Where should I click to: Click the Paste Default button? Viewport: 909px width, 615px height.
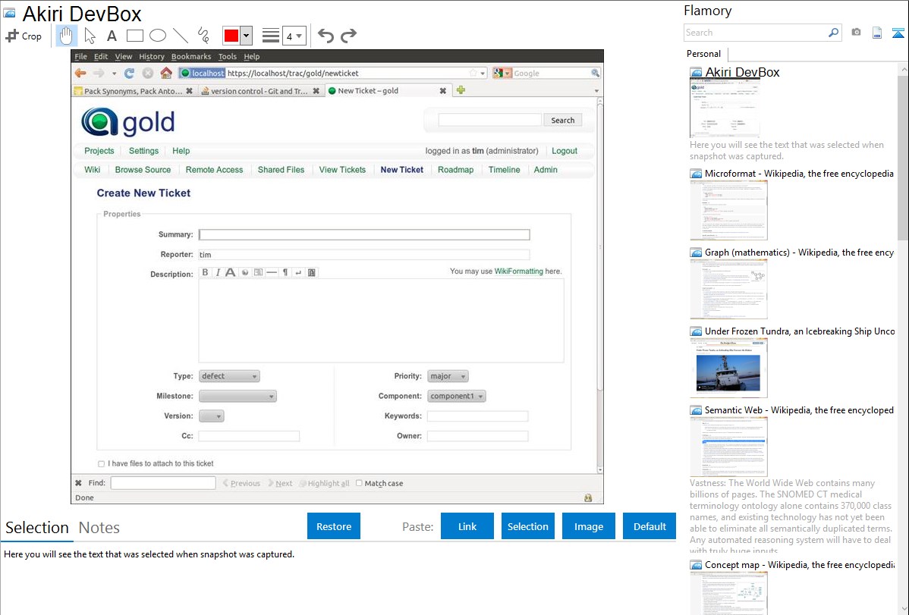pos(650,526)
